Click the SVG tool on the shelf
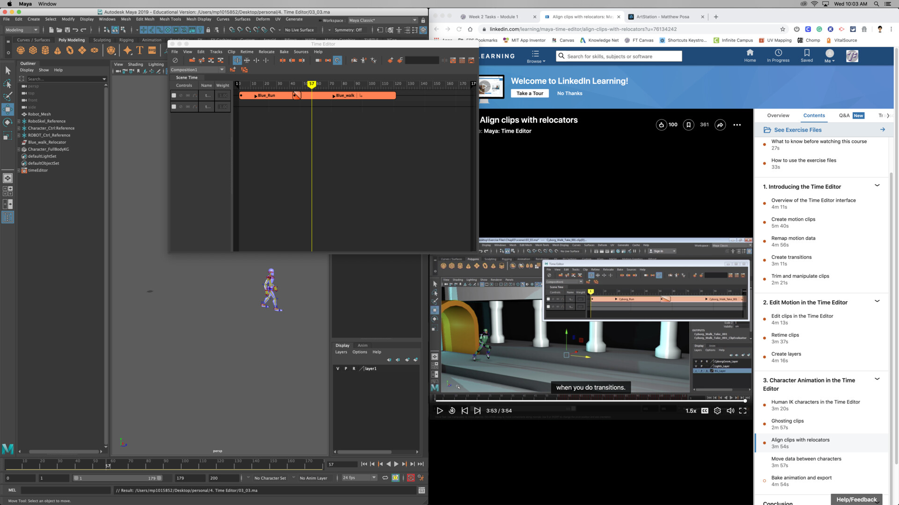 [x=152, y=50]
